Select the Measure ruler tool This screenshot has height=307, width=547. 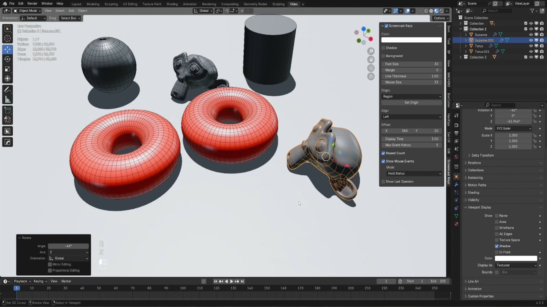8,100
